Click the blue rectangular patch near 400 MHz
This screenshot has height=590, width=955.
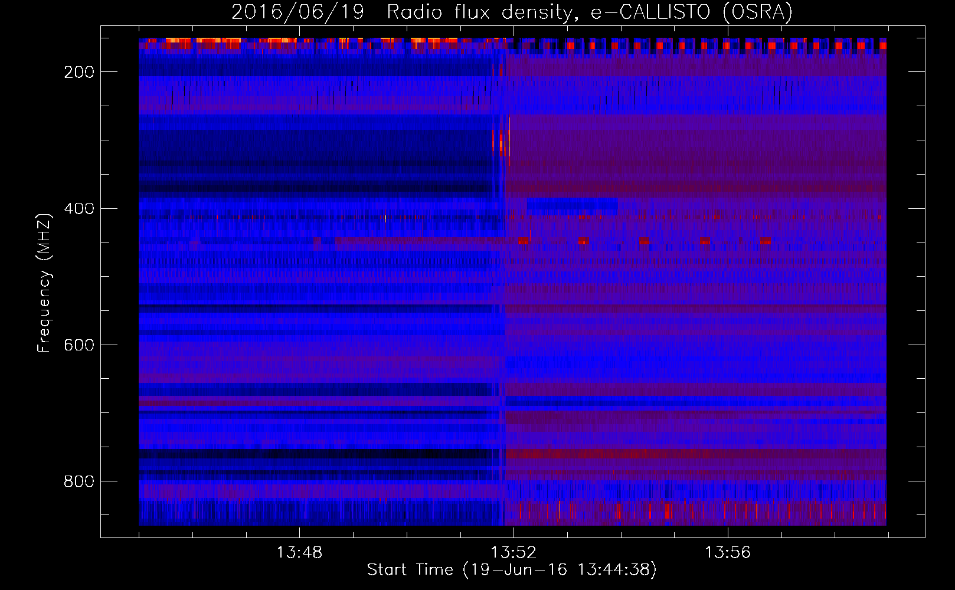tap(573, 206)
